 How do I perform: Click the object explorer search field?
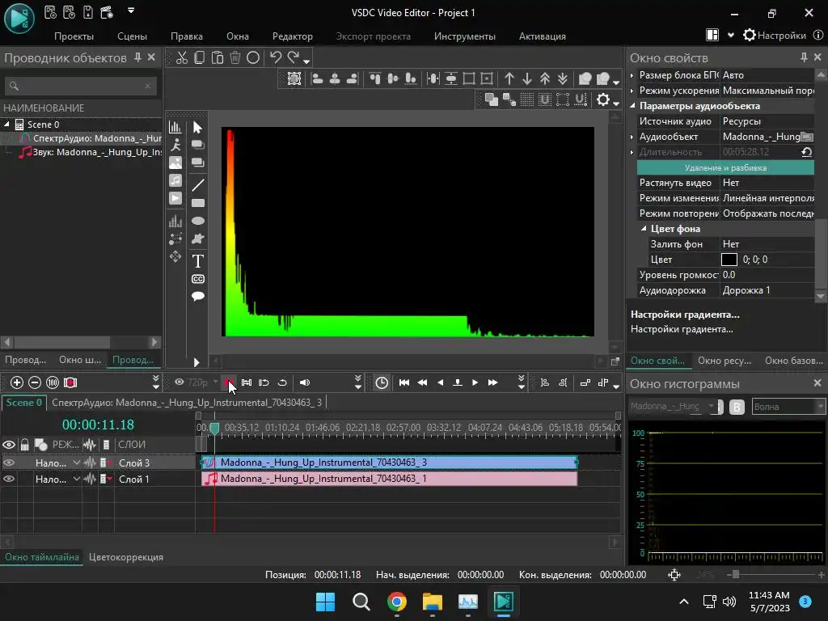(80, 86)
